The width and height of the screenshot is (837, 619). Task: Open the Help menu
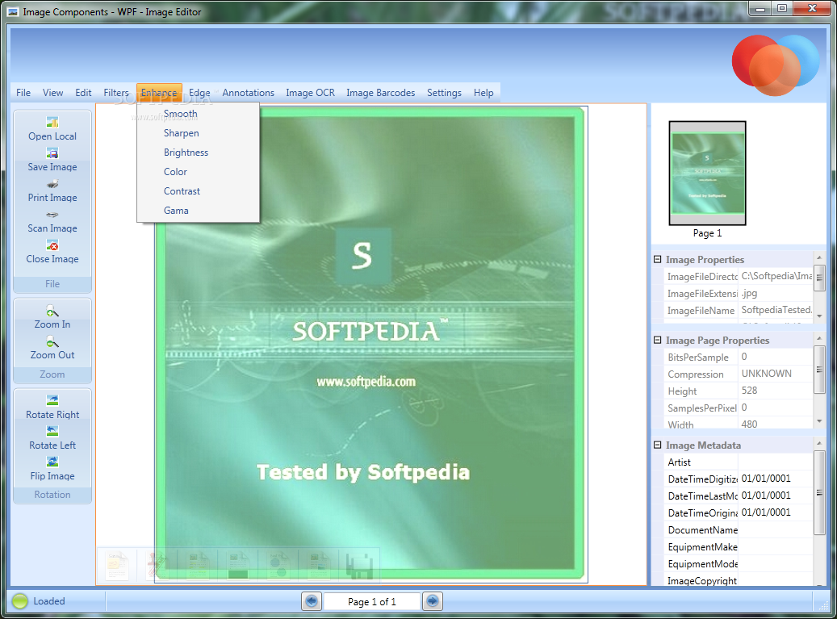483,93
